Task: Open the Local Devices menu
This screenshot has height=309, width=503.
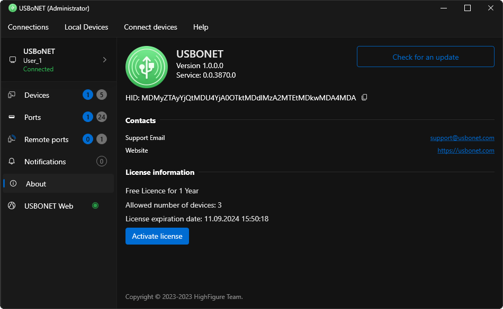Action: pyautogui.click(x=86, y=27)
